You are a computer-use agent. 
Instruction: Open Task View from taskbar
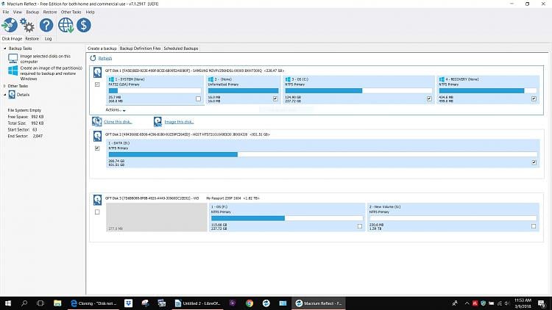(40, 303)
